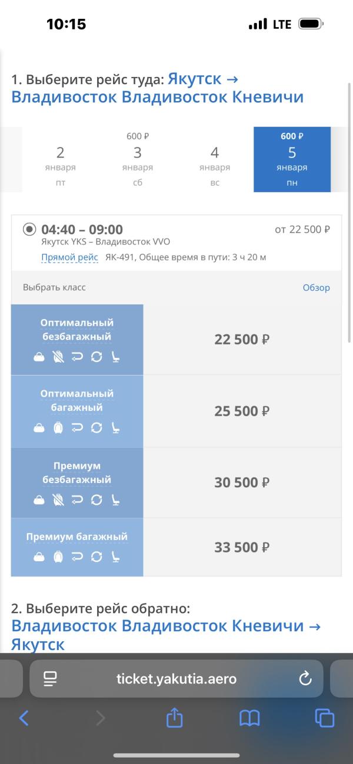Tap seat icon in Премиум багажный
Screen dimensions: 353x764
[x=115, y=557]
